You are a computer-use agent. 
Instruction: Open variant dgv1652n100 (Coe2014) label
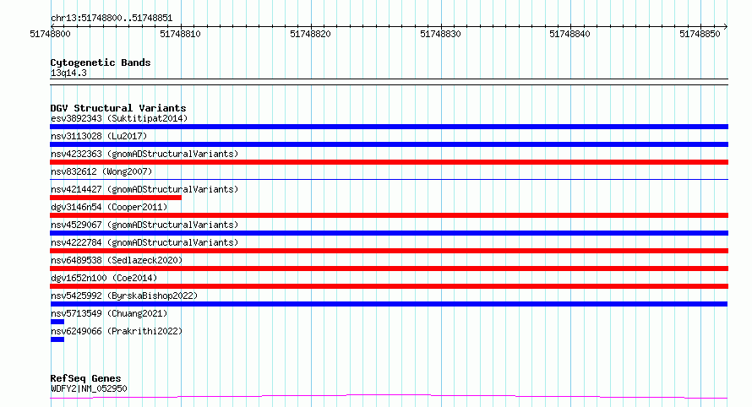pyautogui.click(x=104, y=278)
